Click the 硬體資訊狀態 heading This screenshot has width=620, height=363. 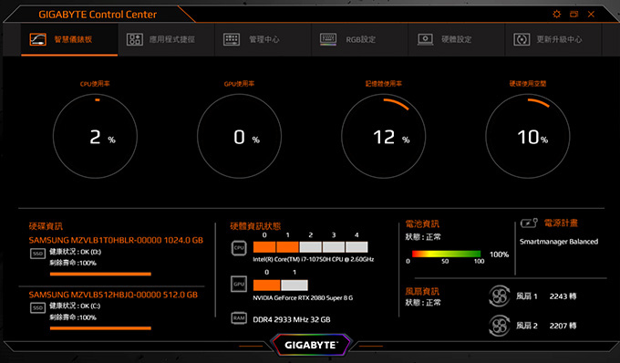coord(255,226)
